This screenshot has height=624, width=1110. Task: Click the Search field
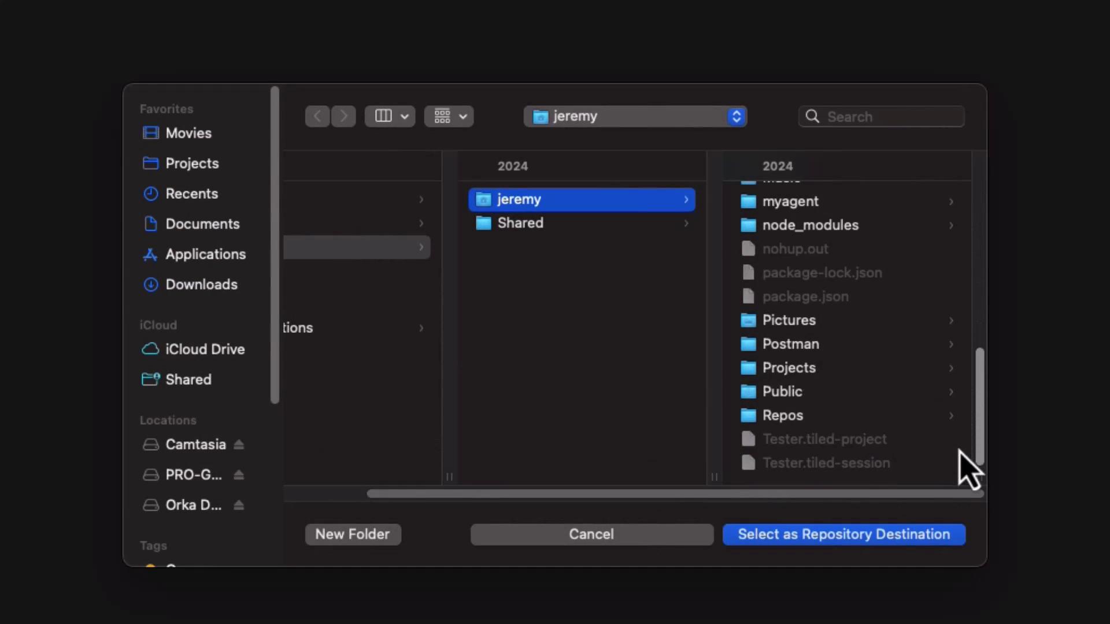point(890,117)
